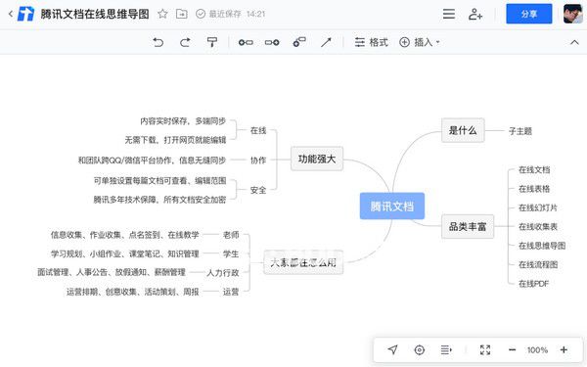This screenshot has width=587, height=367.
Task: Select the relationship arrow tool
Action: click(x=326, y=42)
